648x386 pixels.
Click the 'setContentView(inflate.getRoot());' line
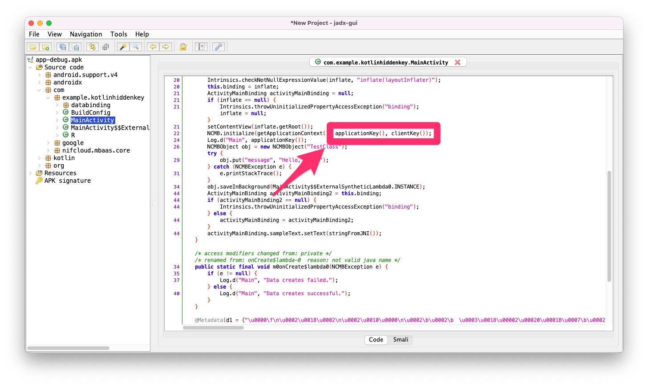tap(260, 127)
